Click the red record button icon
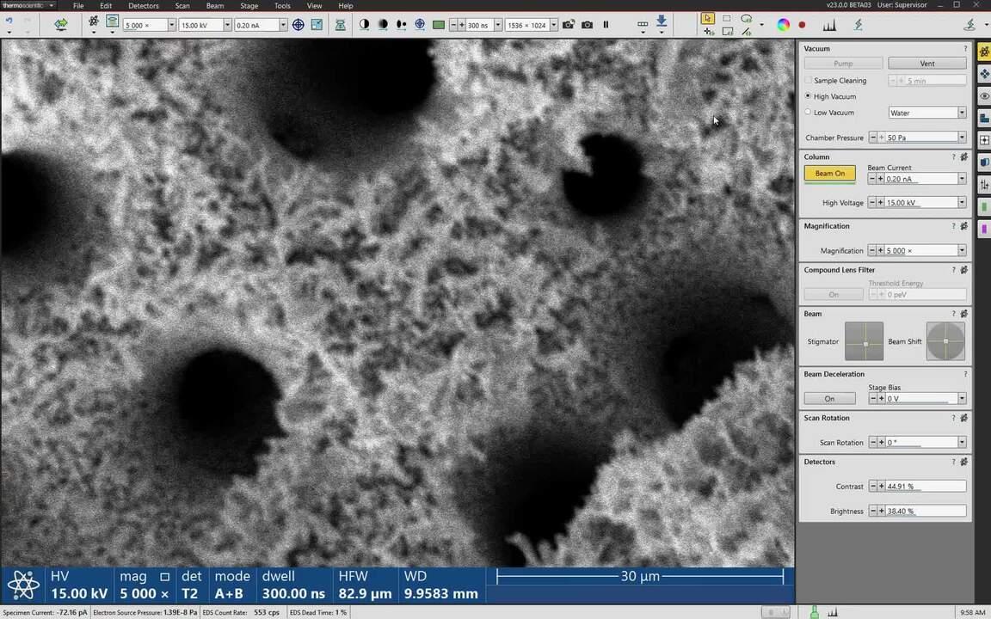The height and width of the screenshot is (619, 991). [802, 25]
